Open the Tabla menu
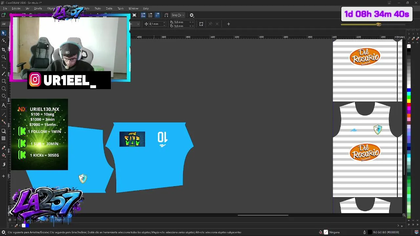Screen dimensions: 420x236 (x=109, y=9)
